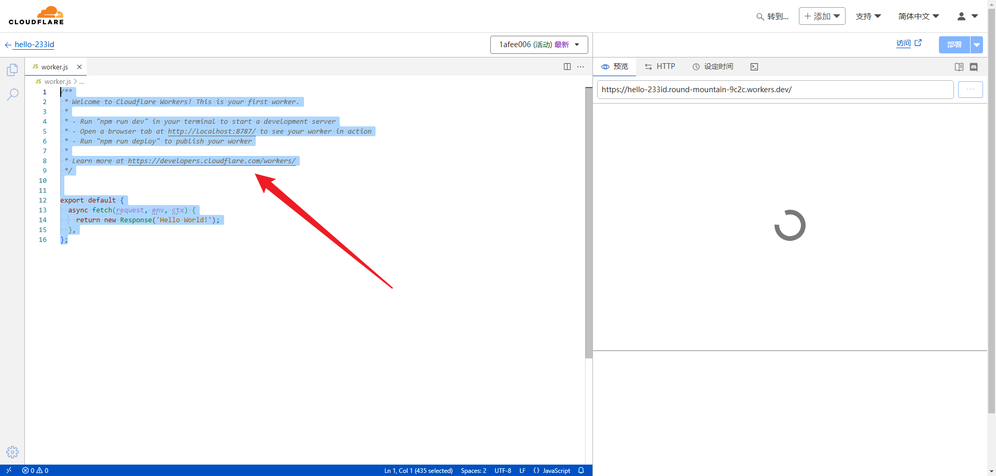Viewport: 996px width, 476px height.
Task: Open the 添加 dropdown
Action: pyautogui.click(x=822, y=16)
